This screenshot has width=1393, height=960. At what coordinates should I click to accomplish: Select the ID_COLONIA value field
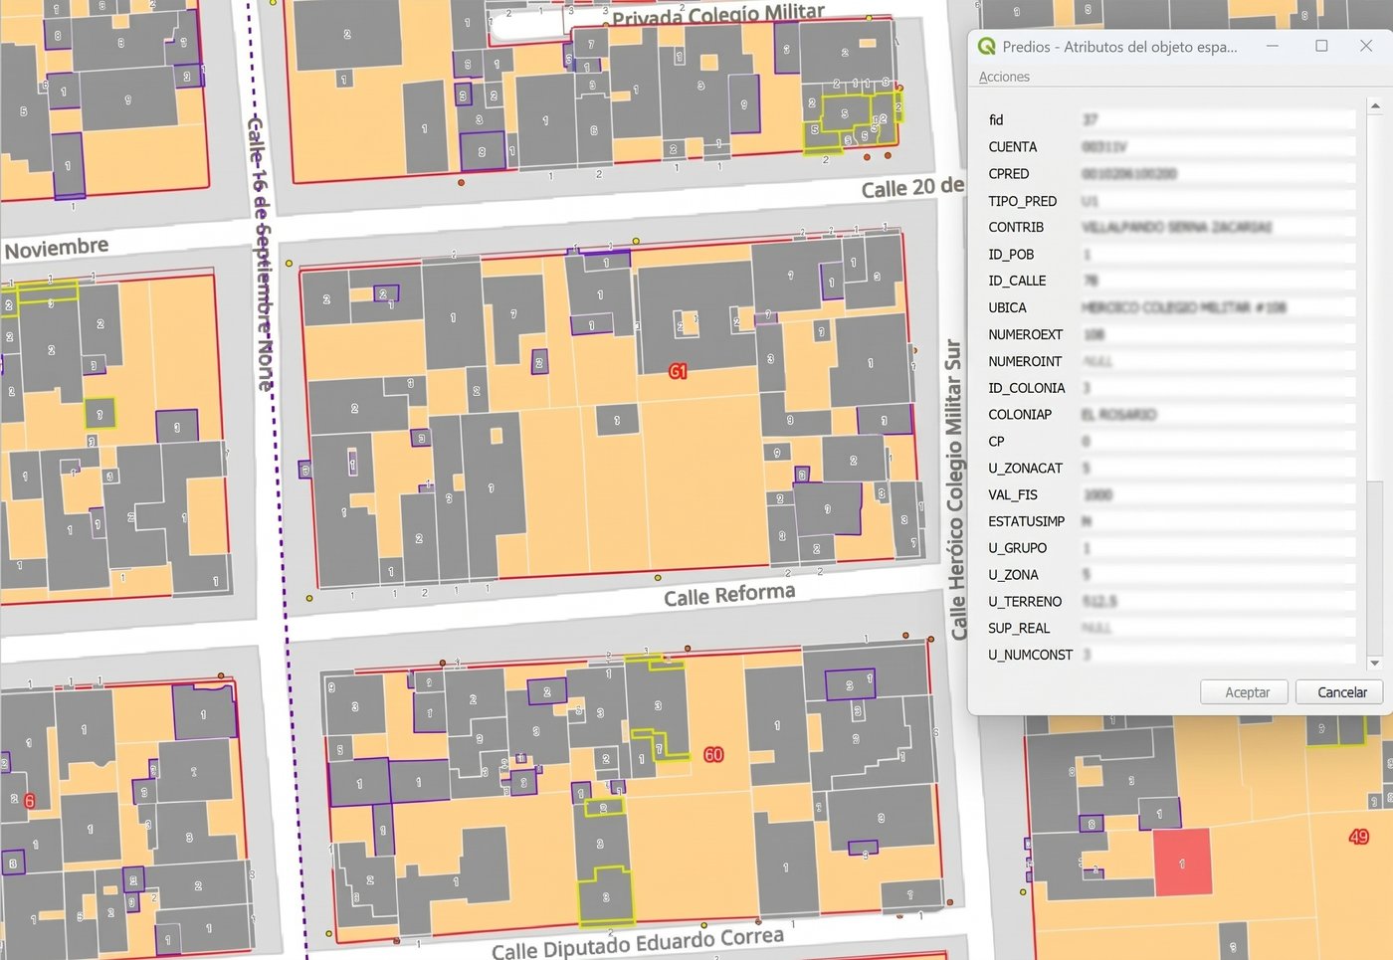click(x=1218, y=388)
